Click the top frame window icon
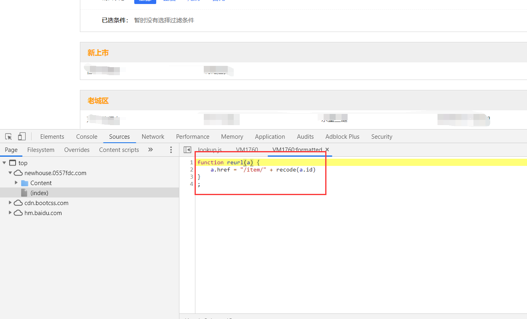527x319 pixels. (x=12, y=163)
